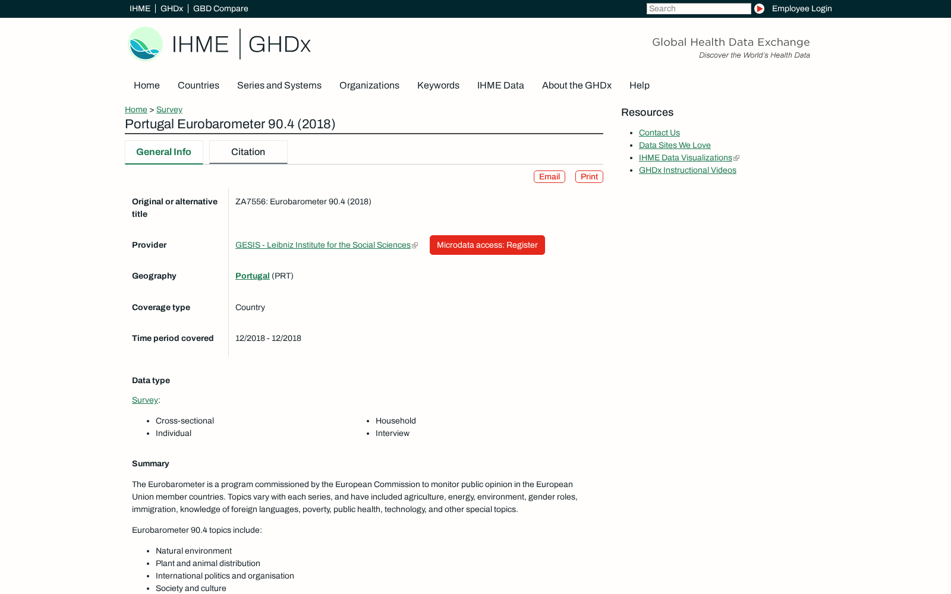Click the Household list item
This screenshot has width=951, height=594.
[x=396, y=421]
